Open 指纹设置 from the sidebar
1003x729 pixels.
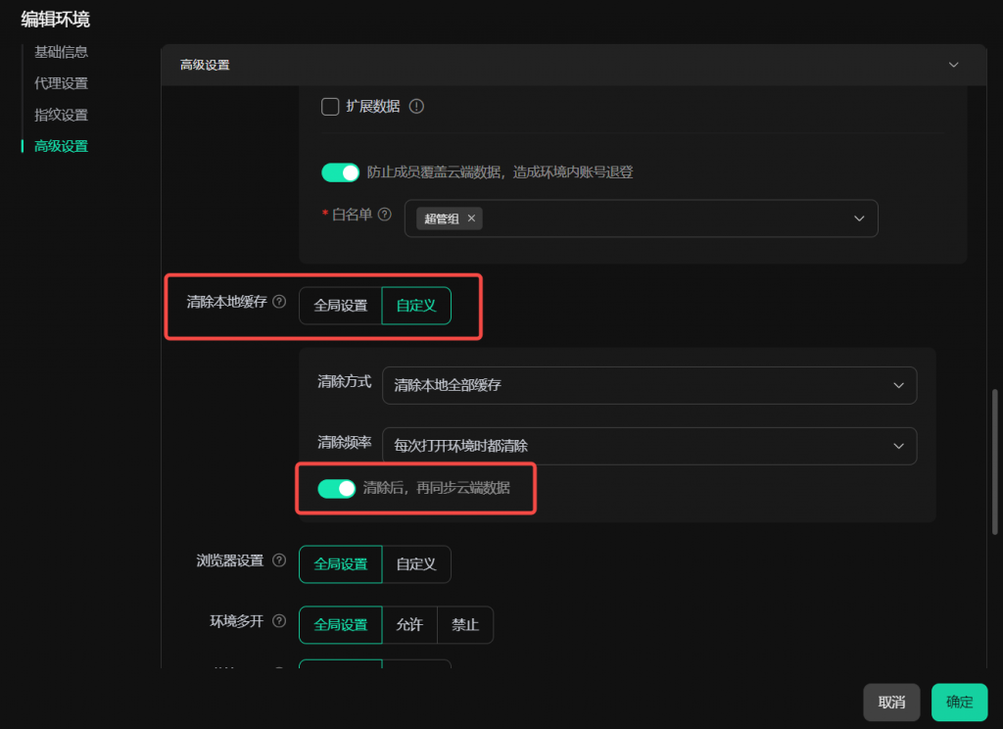click(x=61, y=115)
